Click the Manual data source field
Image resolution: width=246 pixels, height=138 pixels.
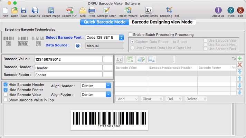[104, 46]
